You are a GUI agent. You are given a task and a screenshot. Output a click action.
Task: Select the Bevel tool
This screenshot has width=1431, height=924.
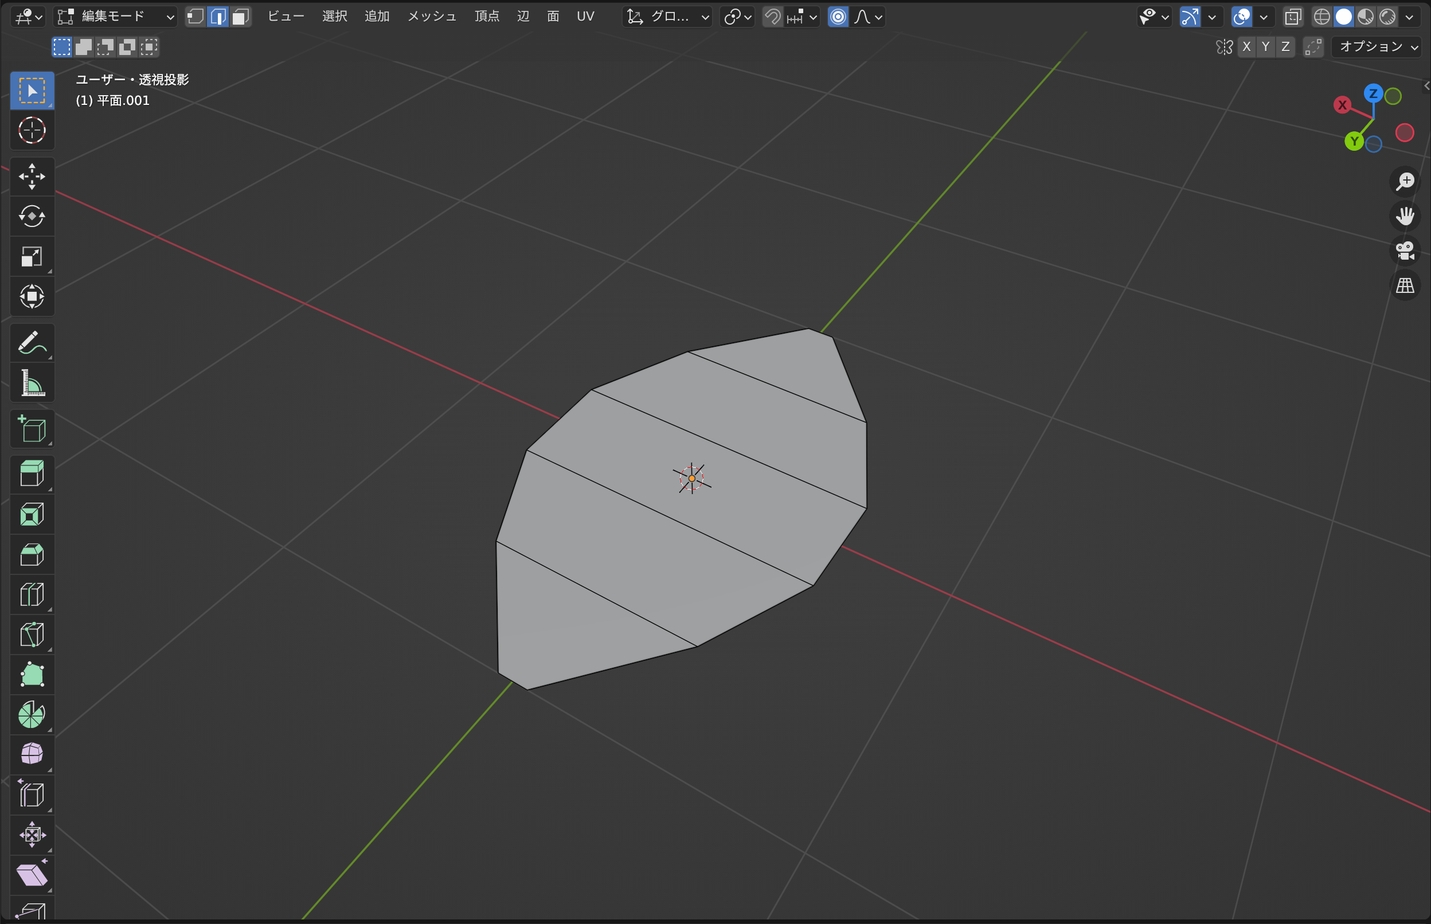pyautogui.click(x=32, y=554)
